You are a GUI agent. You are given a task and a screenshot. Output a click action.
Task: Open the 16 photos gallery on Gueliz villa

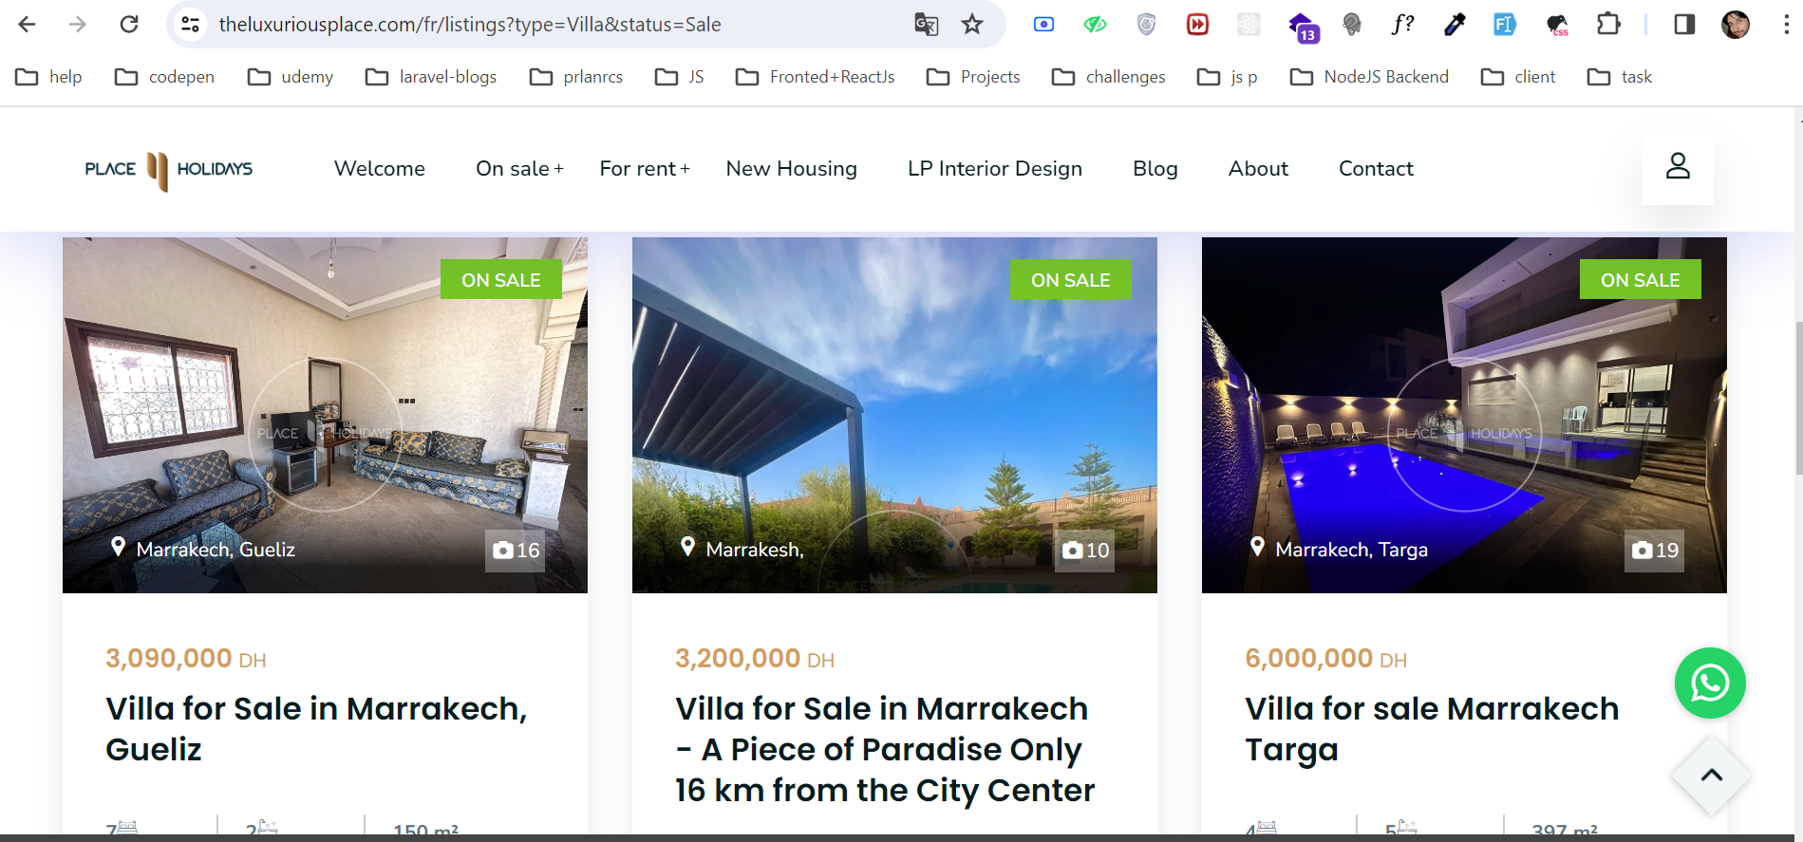pyautogui.click(x=516, y=551)
